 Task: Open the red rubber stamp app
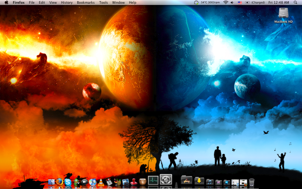(134, 182)
